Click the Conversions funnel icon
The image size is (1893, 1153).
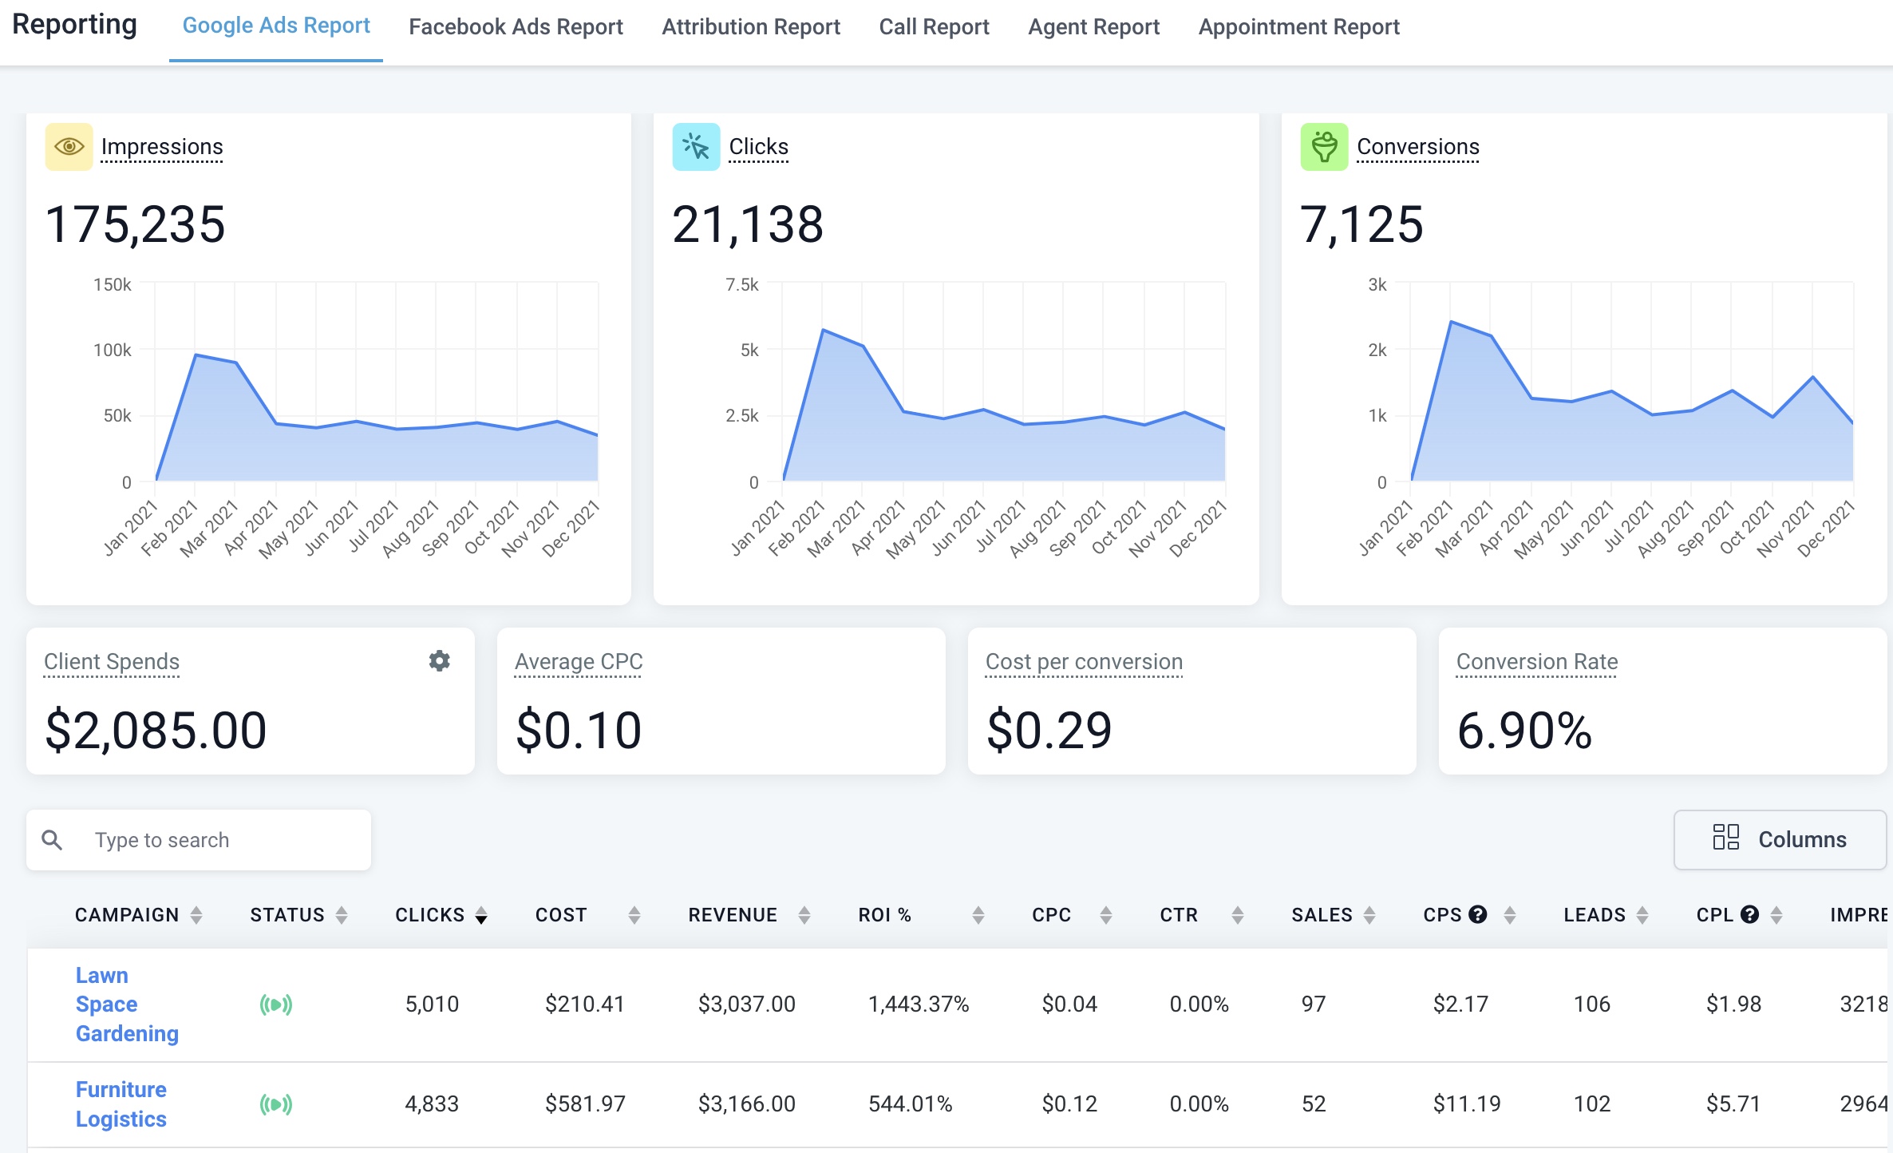coord(1324,147)
